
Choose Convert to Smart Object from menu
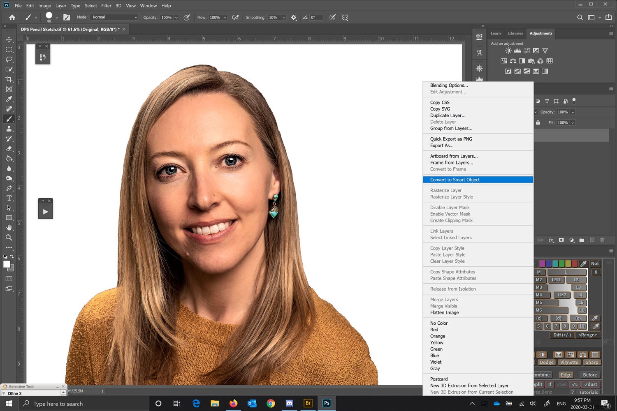click(455, 180)
